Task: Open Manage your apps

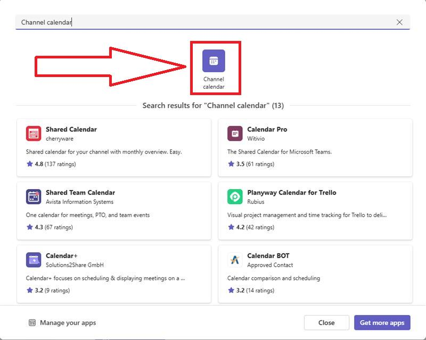Action: click(62, 322)
